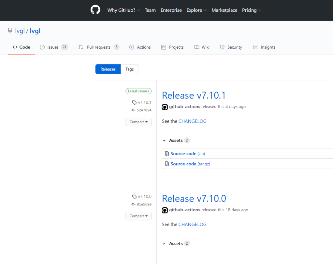The height and width of the screenshot is (264, 333).
Task: Click the Latest release badge
Action: pyautogui.click(x=138, y=91)
